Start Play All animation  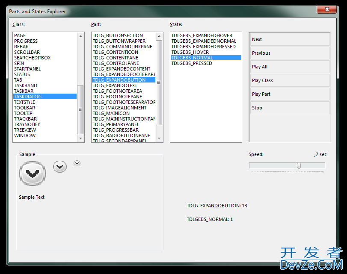click(x=290, y=67)
